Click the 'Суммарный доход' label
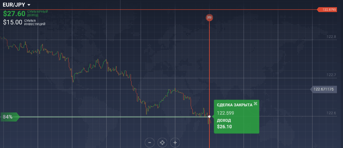Viewport: 343px width, 148px height. click(x=37, y=13)
